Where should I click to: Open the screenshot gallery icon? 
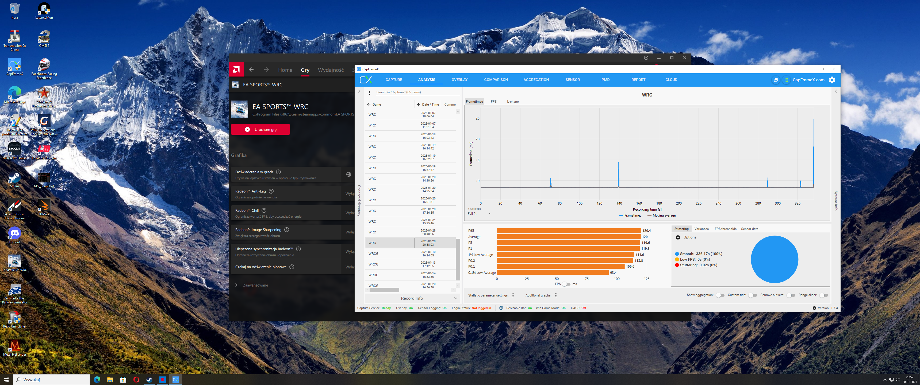pyautogui.click(x=775, y=80)
